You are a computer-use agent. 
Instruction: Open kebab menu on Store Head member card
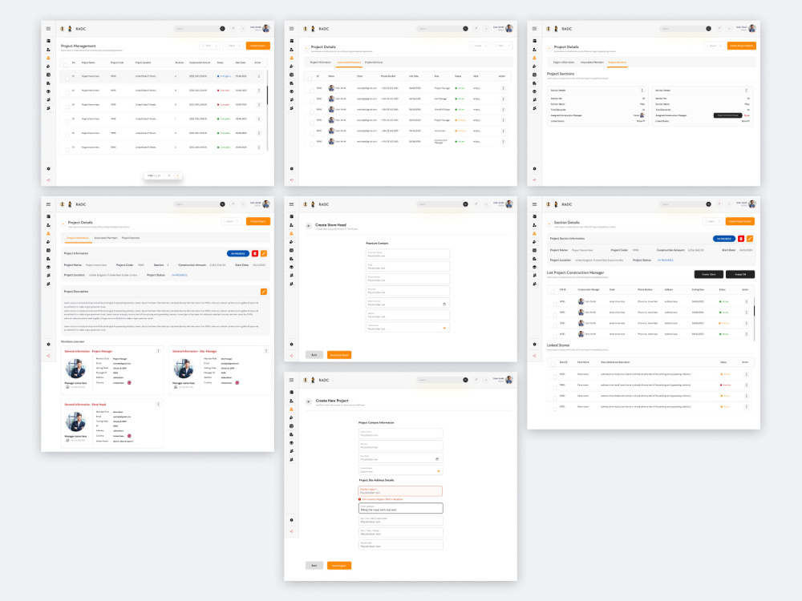tap(158, 404)
